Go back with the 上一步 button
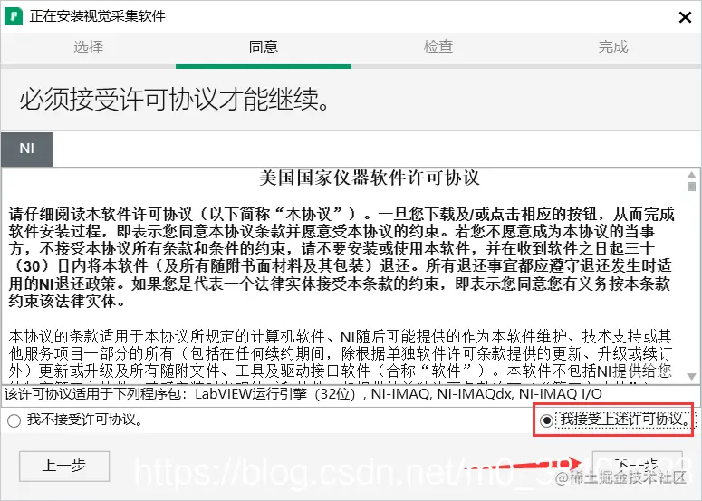This screenshot has height=501, width=702. pos(64,466)
